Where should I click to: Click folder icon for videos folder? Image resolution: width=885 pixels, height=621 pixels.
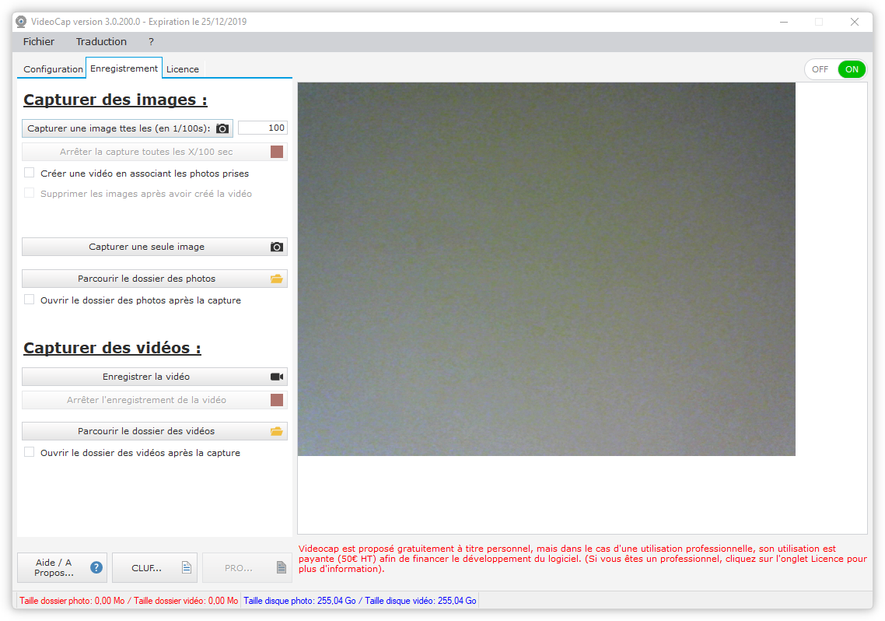[276, 431]
